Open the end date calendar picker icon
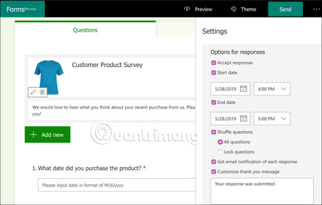The height and width of the screenshot is (205, 322). pyautogui.click(x=243, y=119)
